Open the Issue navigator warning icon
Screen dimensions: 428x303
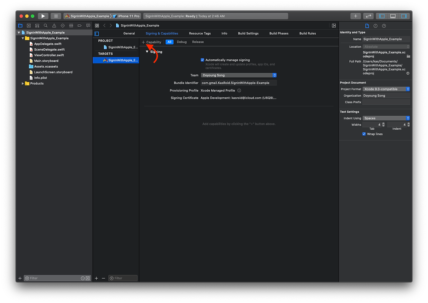[x=54, y=26]
